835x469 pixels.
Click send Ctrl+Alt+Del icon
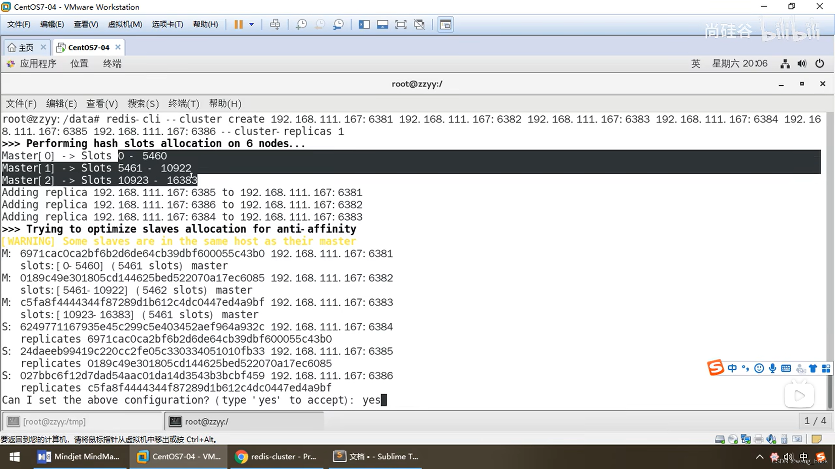point(275,24)
